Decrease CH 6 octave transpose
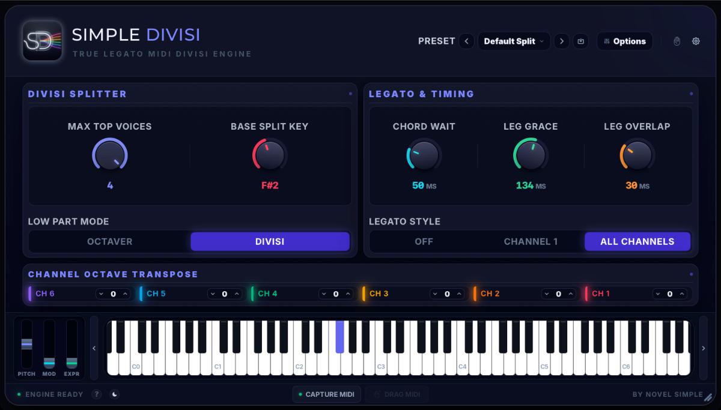The image size is (721, 410). pyautogui.click(x=102, y=294)
